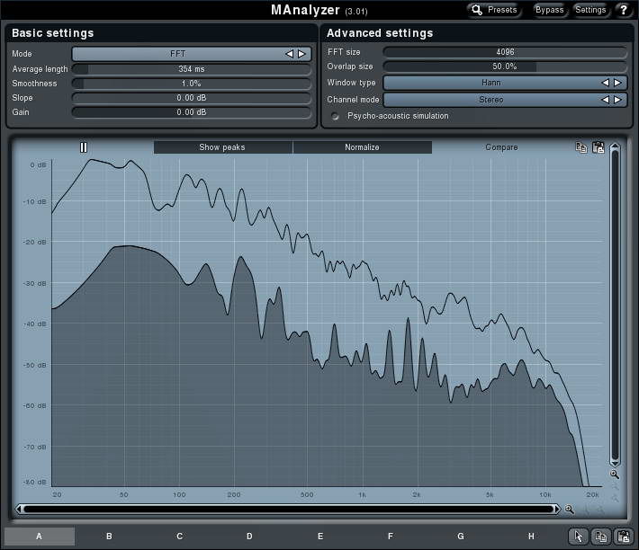
Task: Switch to preset slot C
Action: point(180,537)
